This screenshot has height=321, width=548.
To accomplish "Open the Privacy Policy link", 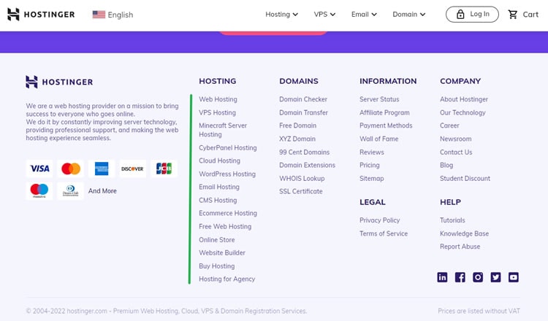I will tap(379, 220).
